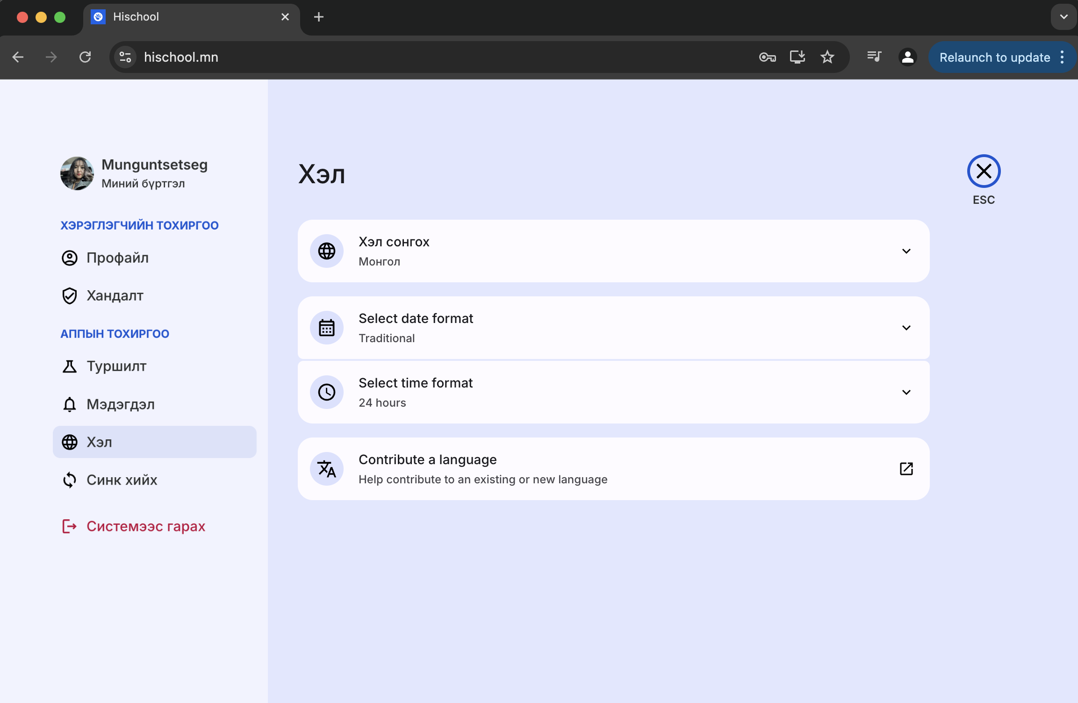Click the calendar icon for date format
Screen dimensions: 1078x703
point(326,327)
